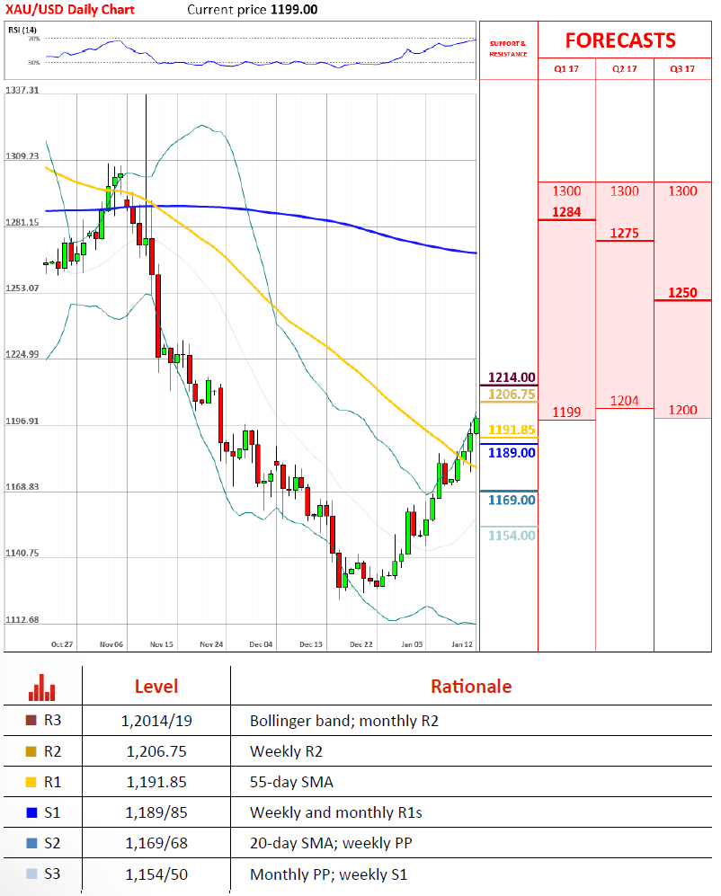Screen dimensions: 721x896
Task: Click the S2 steel blue color swatch
Action: click(x=31, y=843)
